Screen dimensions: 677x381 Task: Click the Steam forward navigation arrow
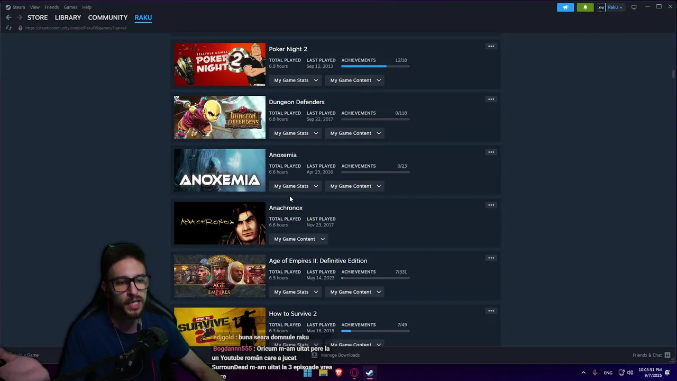(20, 17)
